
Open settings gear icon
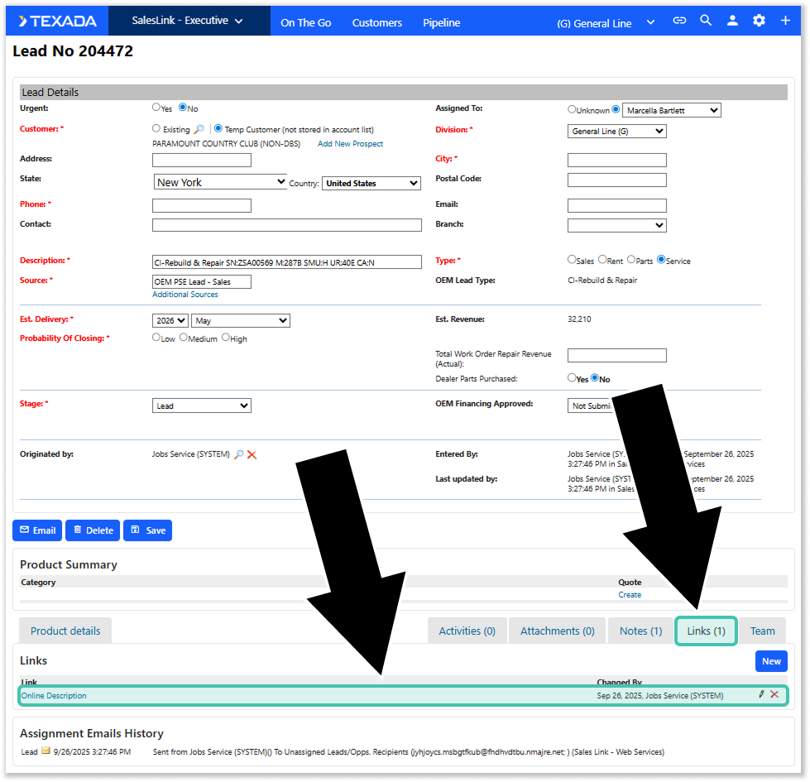[759, 21]
